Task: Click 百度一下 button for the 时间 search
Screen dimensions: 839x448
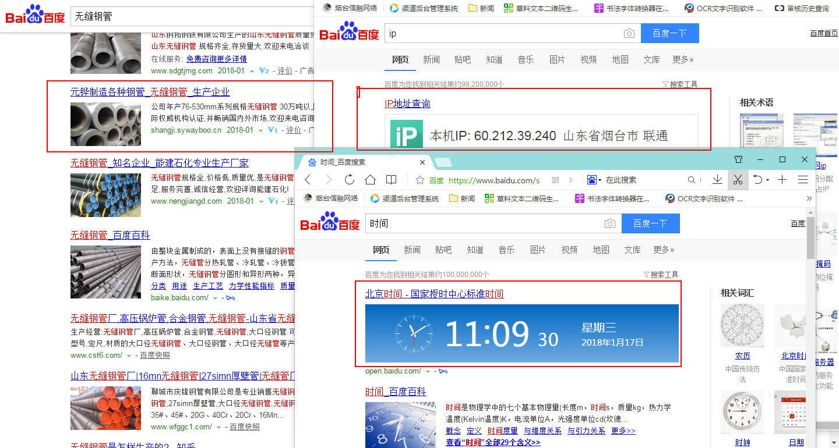Action: tap(650, 224)
